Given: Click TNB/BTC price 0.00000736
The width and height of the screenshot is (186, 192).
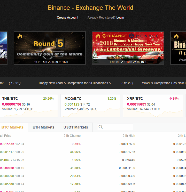Looking at the screenshot, I should point(12,104).
